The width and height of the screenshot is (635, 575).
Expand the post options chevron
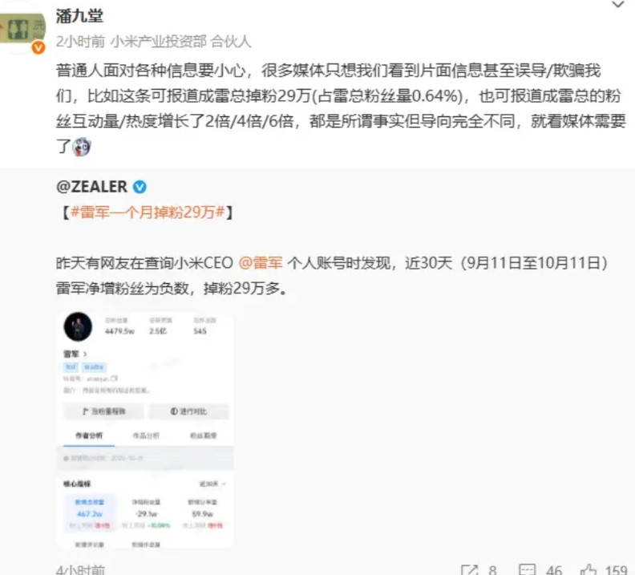coord(617,5)
